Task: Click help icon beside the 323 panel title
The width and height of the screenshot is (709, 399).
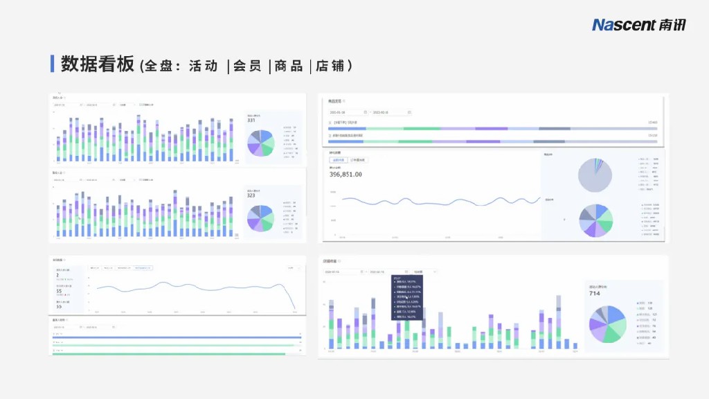Action: [64, 172]
